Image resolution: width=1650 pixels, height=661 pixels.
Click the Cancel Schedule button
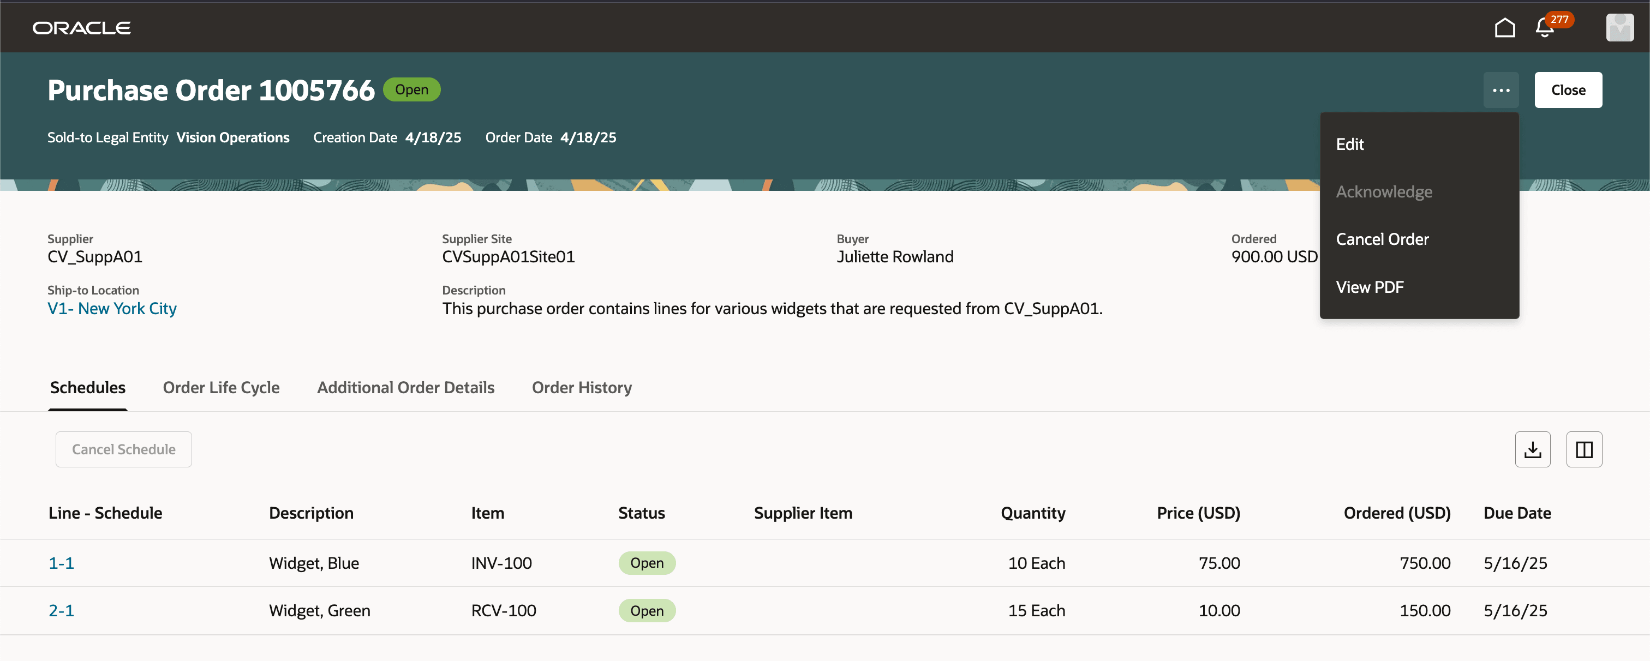[x=123, y=449]
